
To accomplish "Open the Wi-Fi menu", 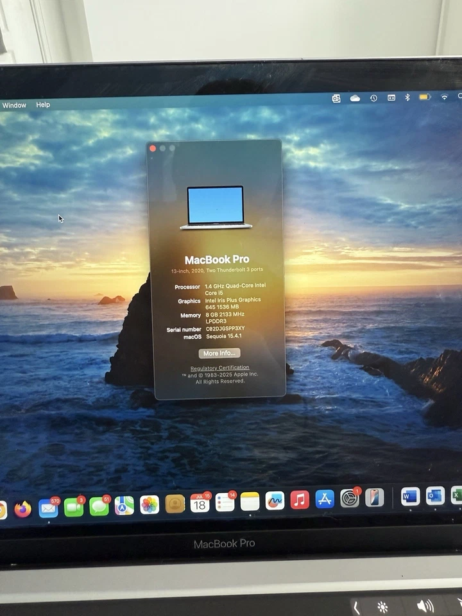I will click(x=444, y=97).
